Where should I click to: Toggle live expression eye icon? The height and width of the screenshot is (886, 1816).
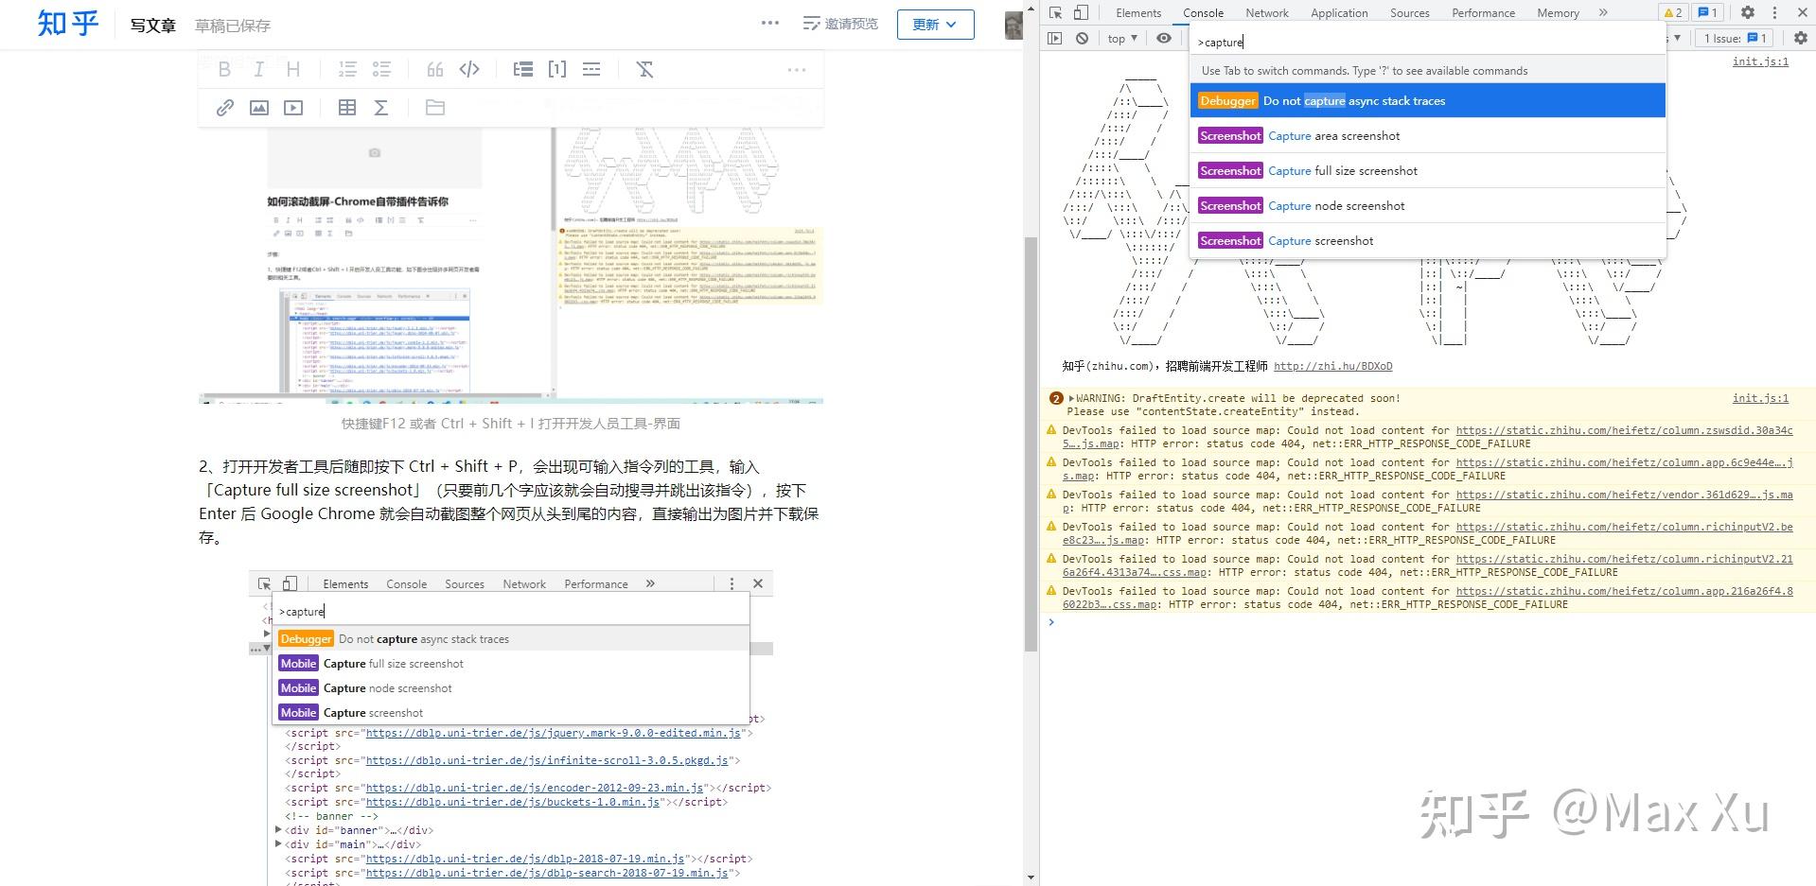1164,38
